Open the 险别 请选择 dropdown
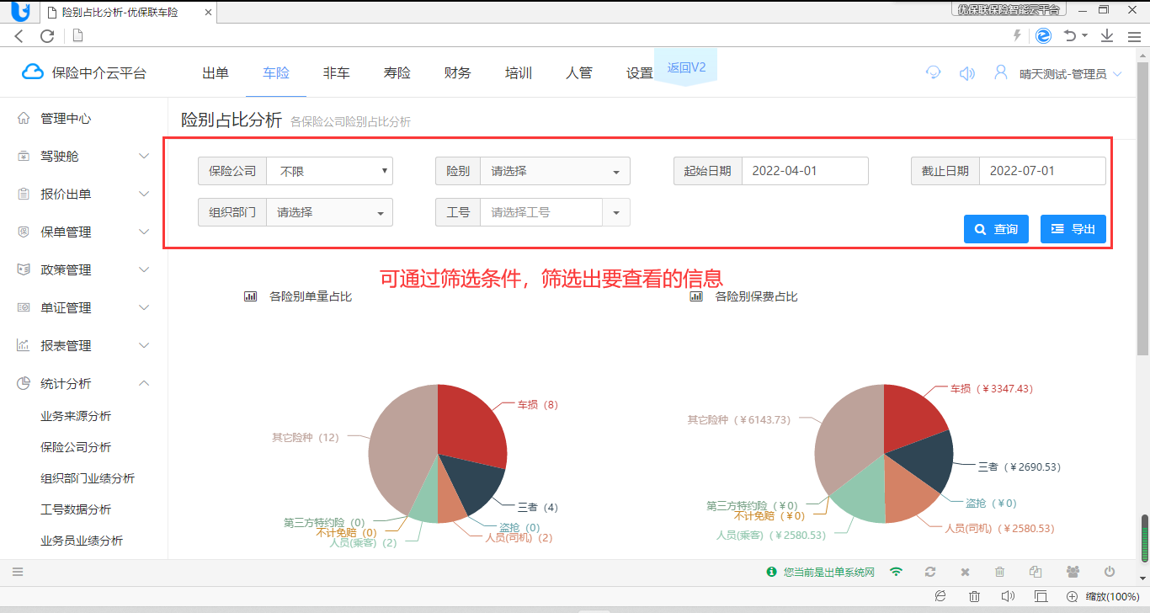Viewport: 1150px width, 613px height. click(555, 171)
